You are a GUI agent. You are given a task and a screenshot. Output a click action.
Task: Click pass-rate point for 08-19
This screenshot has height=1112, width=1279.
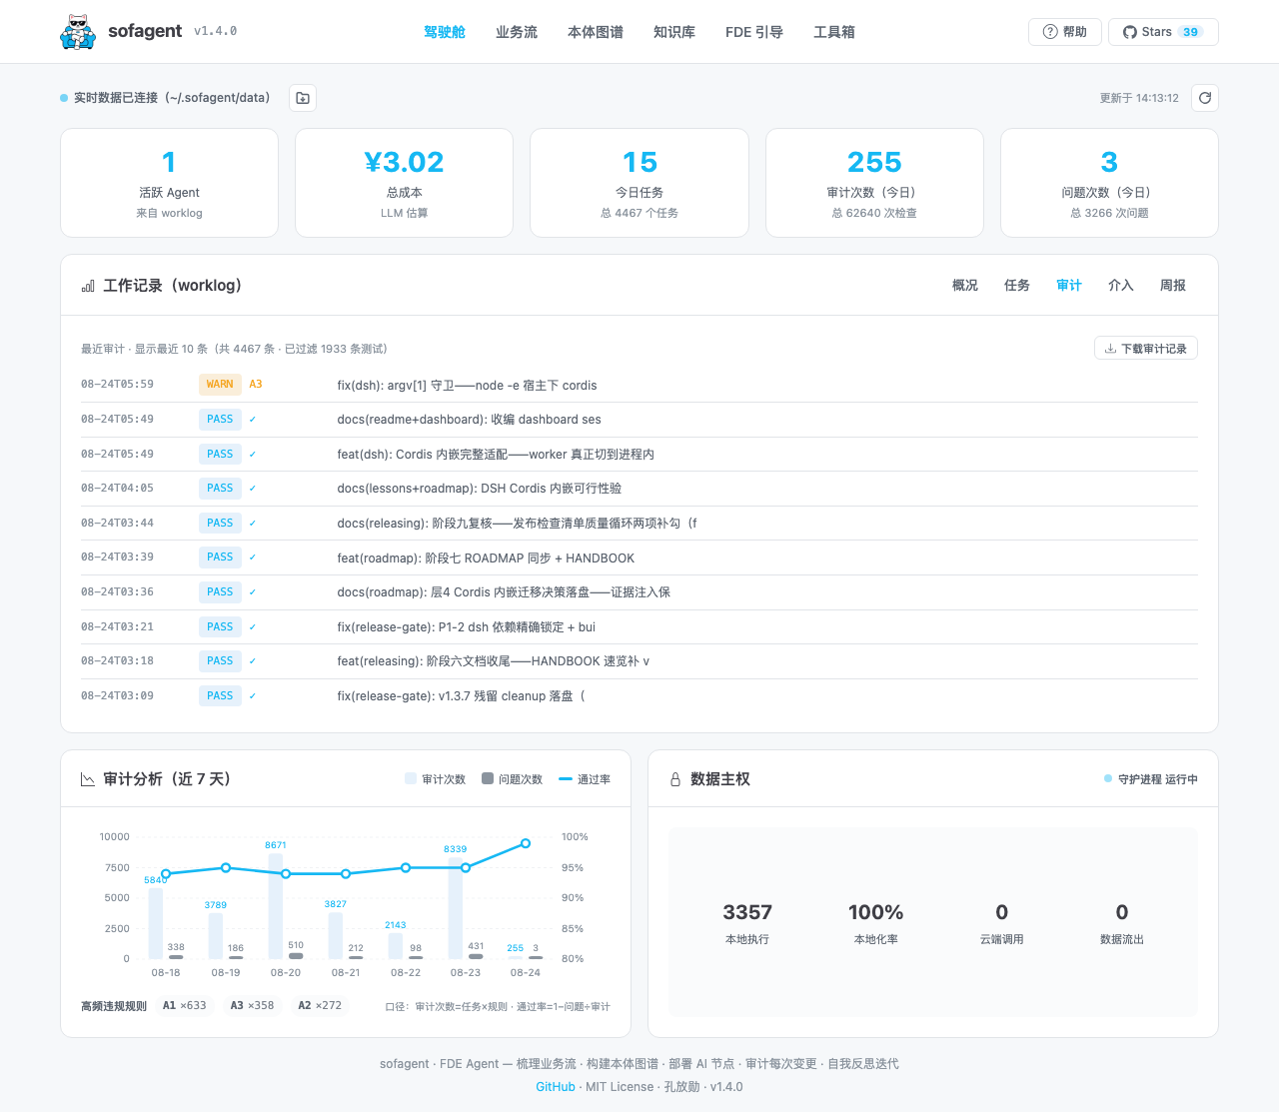coord(226,867)
